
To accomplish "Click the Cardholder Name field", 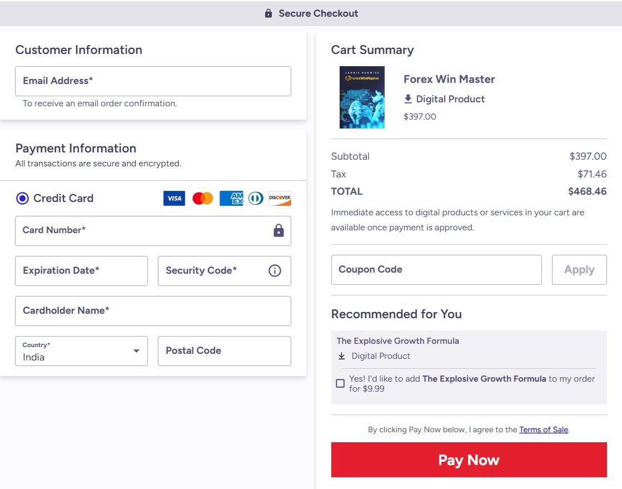I will pos(153,311).
